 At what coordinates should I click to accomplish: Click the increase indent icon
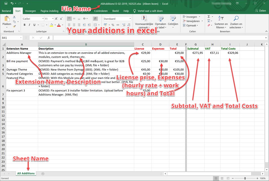click(89, 25)
